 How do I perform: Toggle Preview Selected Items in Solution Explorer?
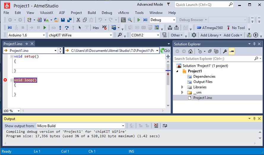(232, 51)
